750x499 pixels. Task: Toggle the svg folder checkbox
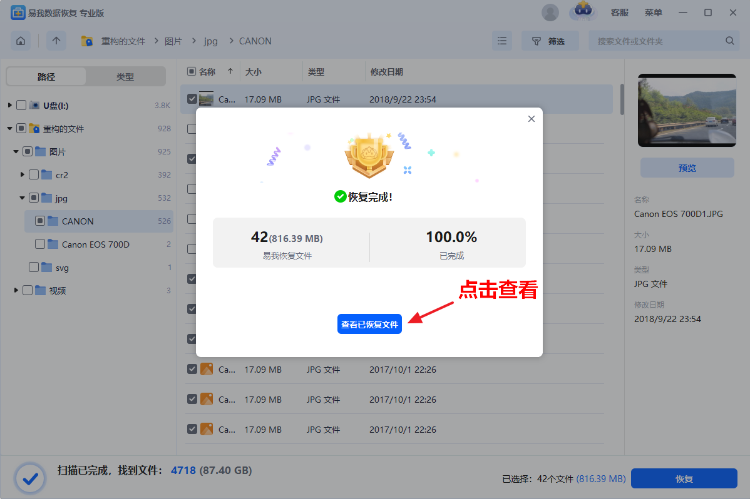pos(34,268)
